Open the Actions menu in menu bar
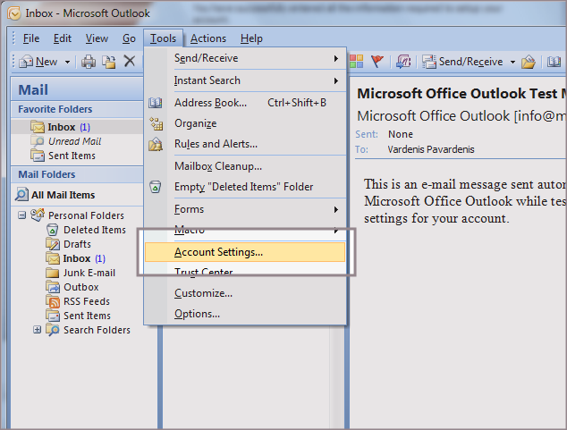567x430 pixels. pos(207,38)
